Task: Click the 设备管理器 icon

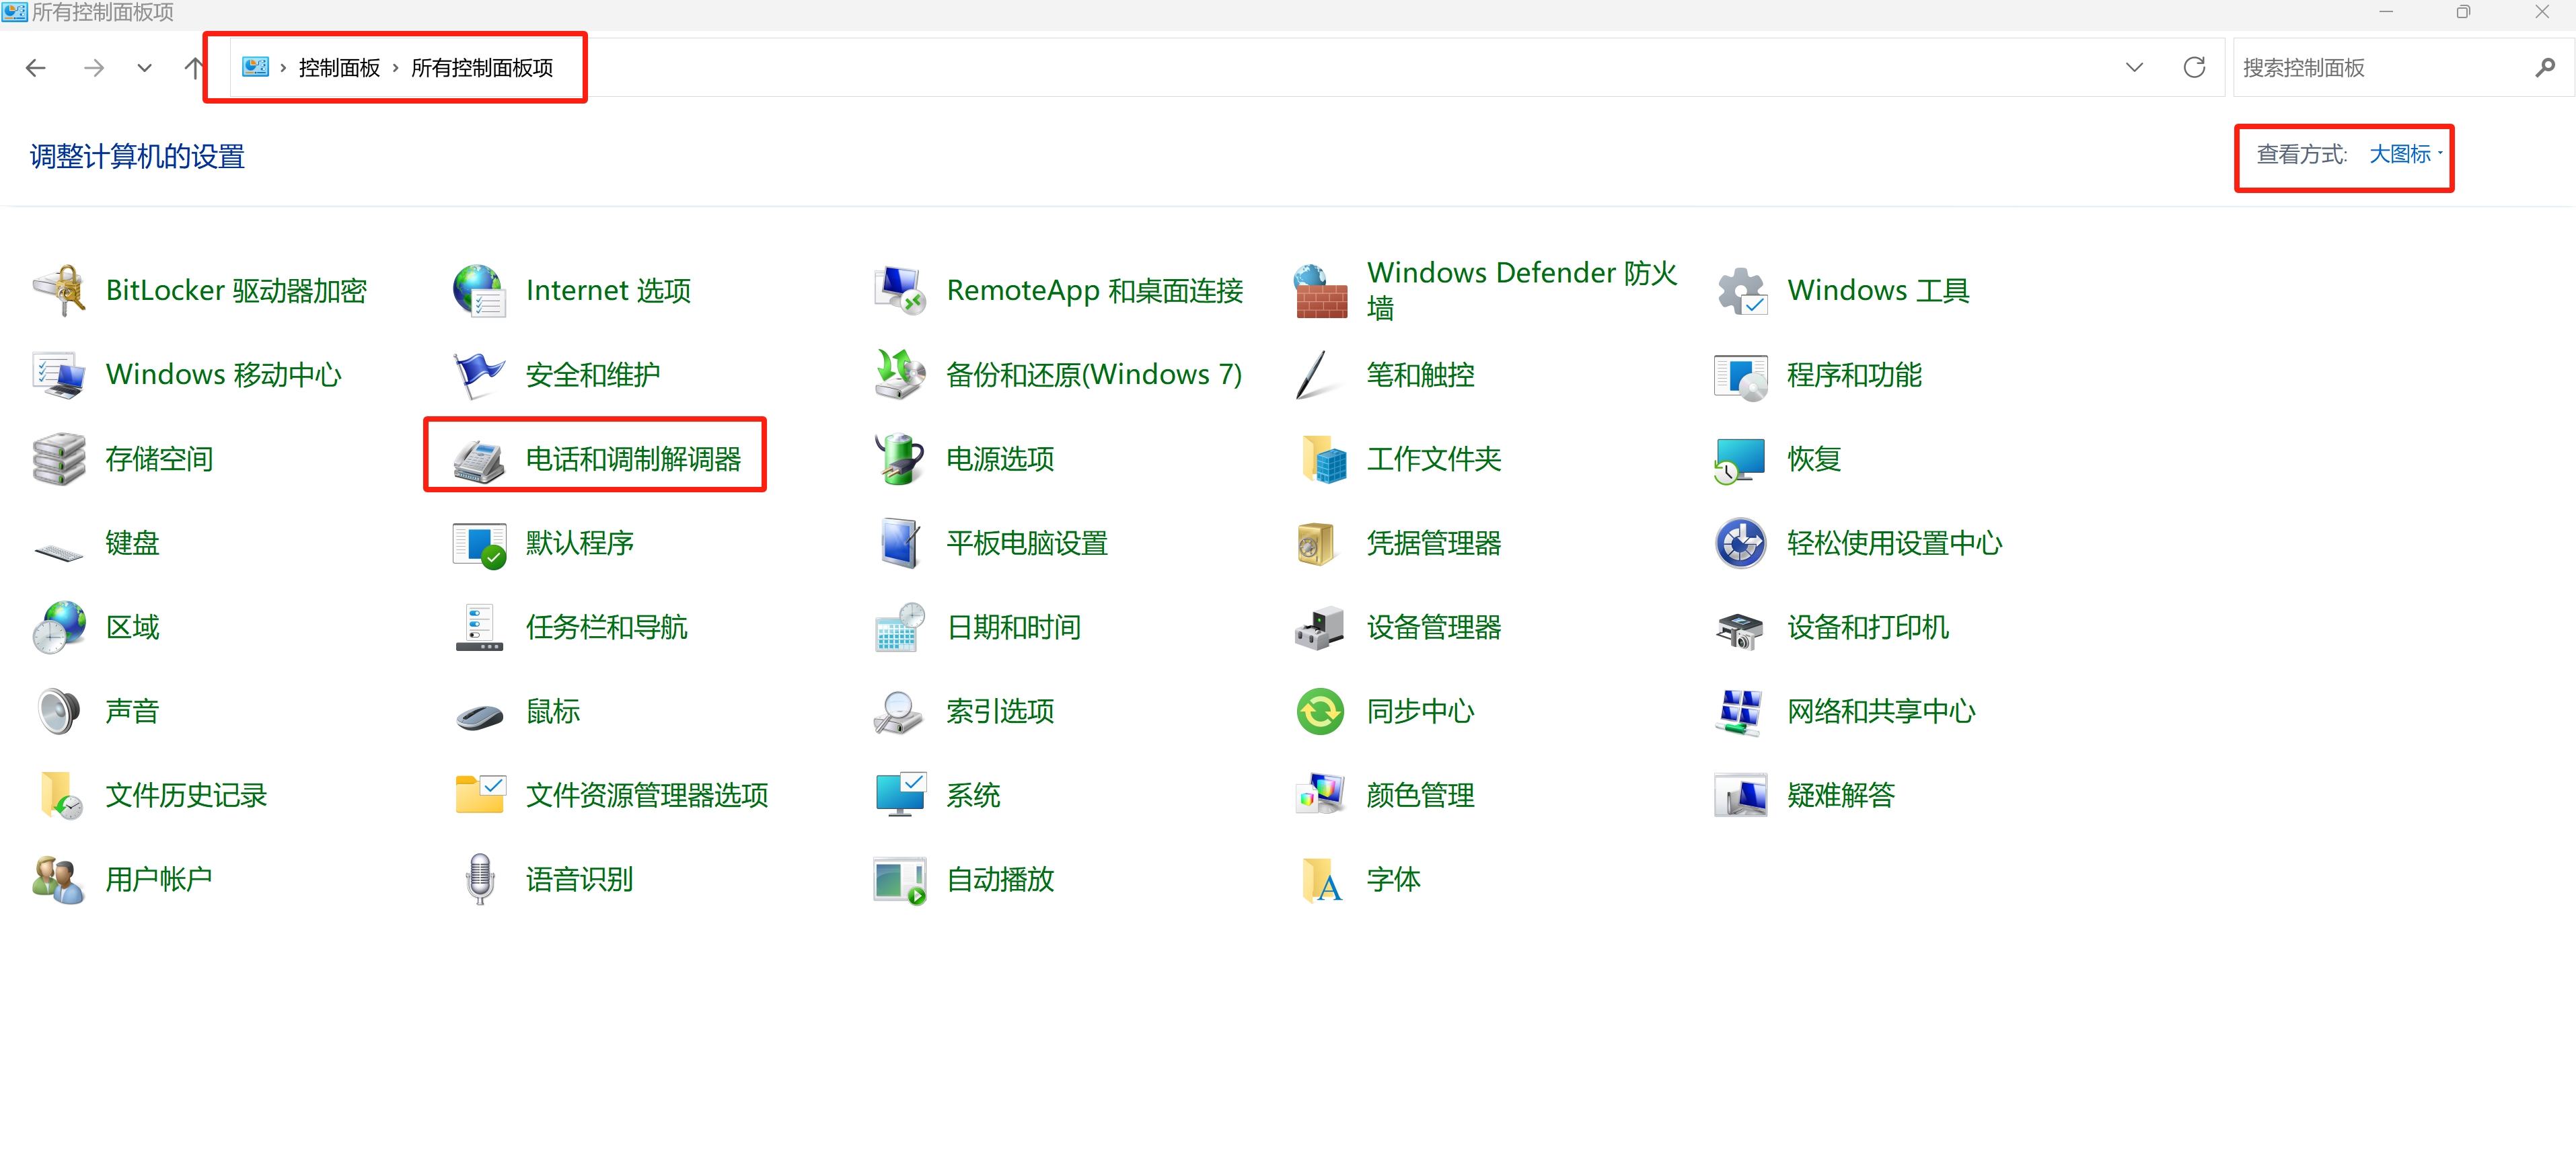Action: pos(1320,627)
